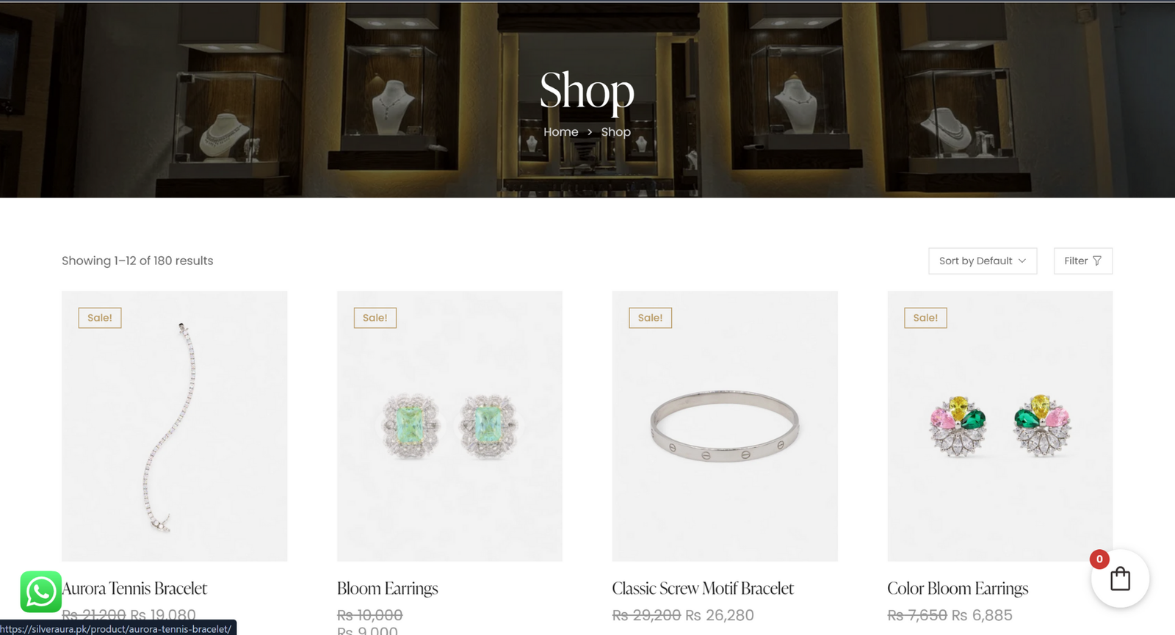Click the red cart count badge
The height and width of the screenshot is (635, 1175).
1099,559
